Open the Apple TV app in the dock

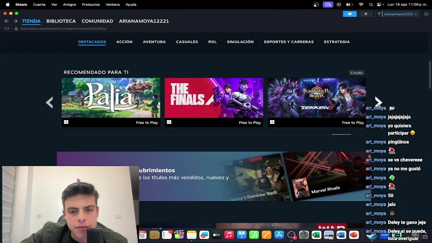pyautogui.click(x=216, y=235)
